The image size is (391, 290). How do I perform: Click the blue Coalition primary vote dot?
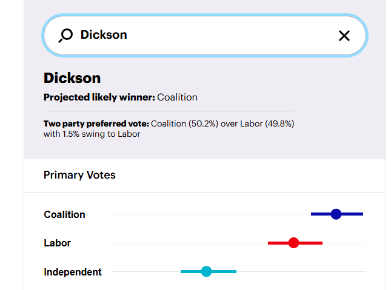click(x=336, y=214)
